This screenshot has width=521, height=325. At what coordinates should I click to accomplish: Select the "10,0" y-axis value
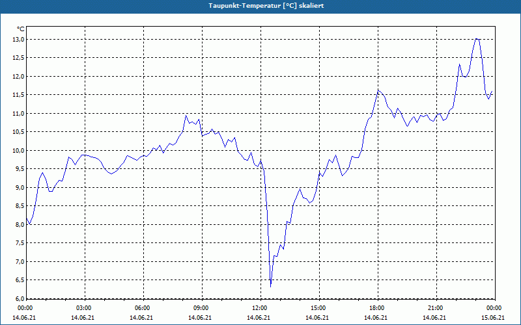[19, 151]
